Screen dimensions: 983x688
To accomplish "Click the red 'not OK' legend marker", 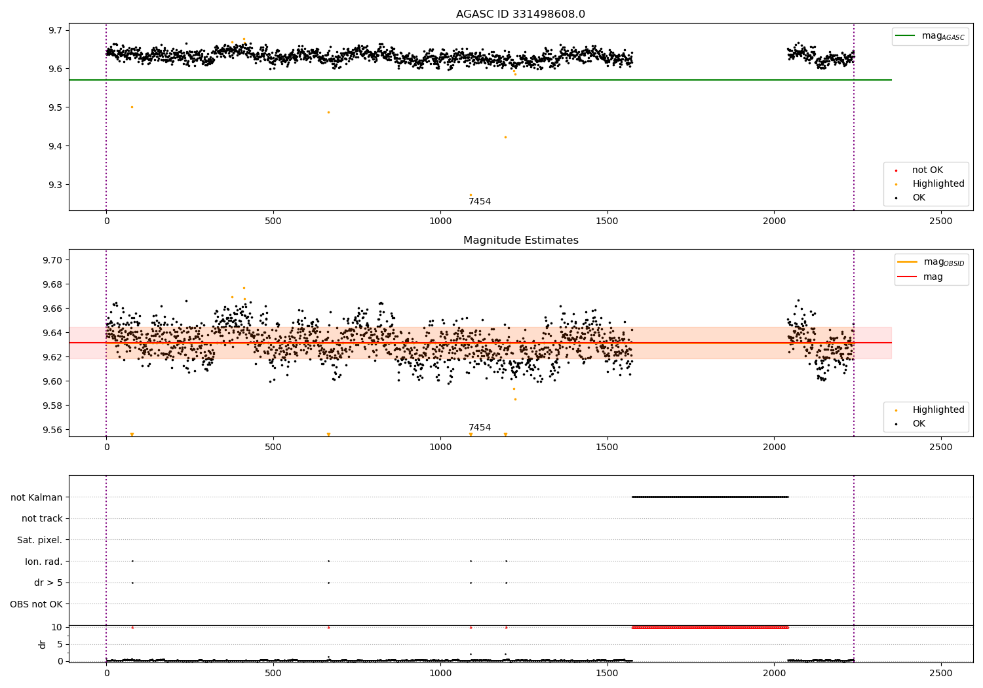I will pyautogui.click(x=896, y=170).
